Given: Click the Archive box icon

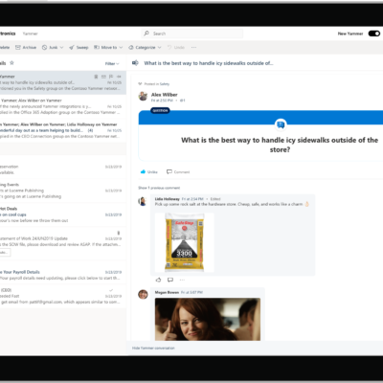Looking at the screenshot, I should pyautogui.click(x=18, y=47).
